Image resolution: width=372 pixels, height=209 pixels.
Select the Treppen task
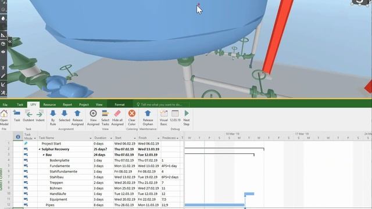[x=56, y=183]
